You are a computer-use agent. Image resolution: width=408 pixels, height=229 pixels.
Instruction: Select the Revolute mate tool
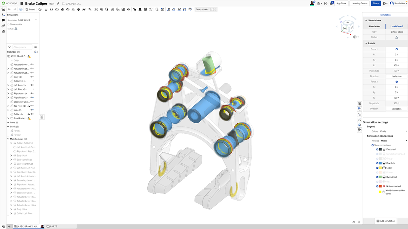pyautogui.click(x=51, y=9)
